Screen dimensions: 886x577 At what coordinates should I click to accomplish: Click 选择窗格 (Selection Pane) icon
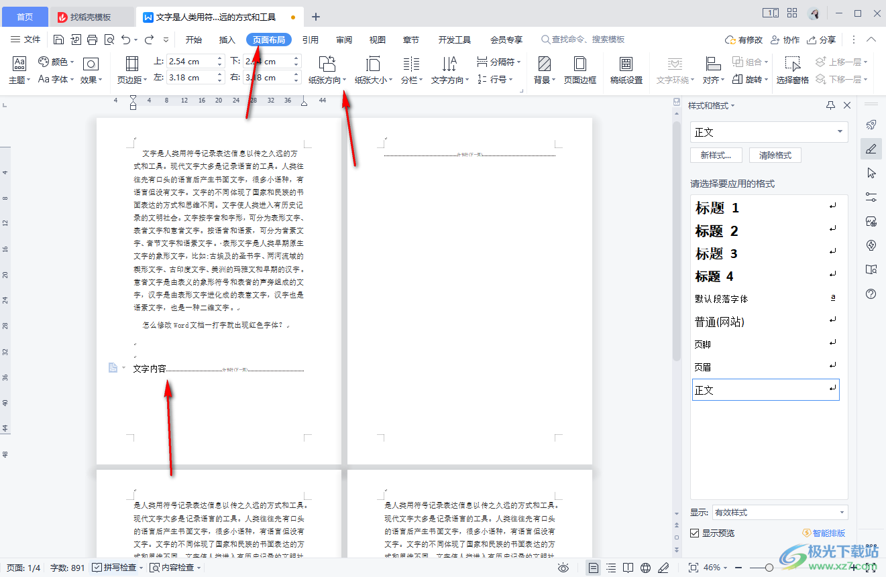[x=793, y=70]
